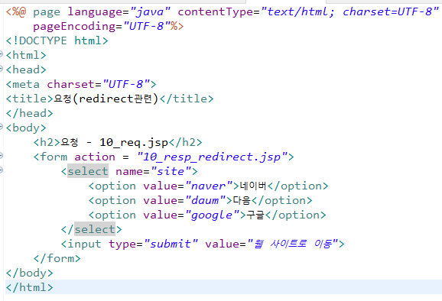Viewport: 442px width, 301px height.
Task: Click the "<meta" tag name
Action: pyautogui.click(x=22, y=85)
